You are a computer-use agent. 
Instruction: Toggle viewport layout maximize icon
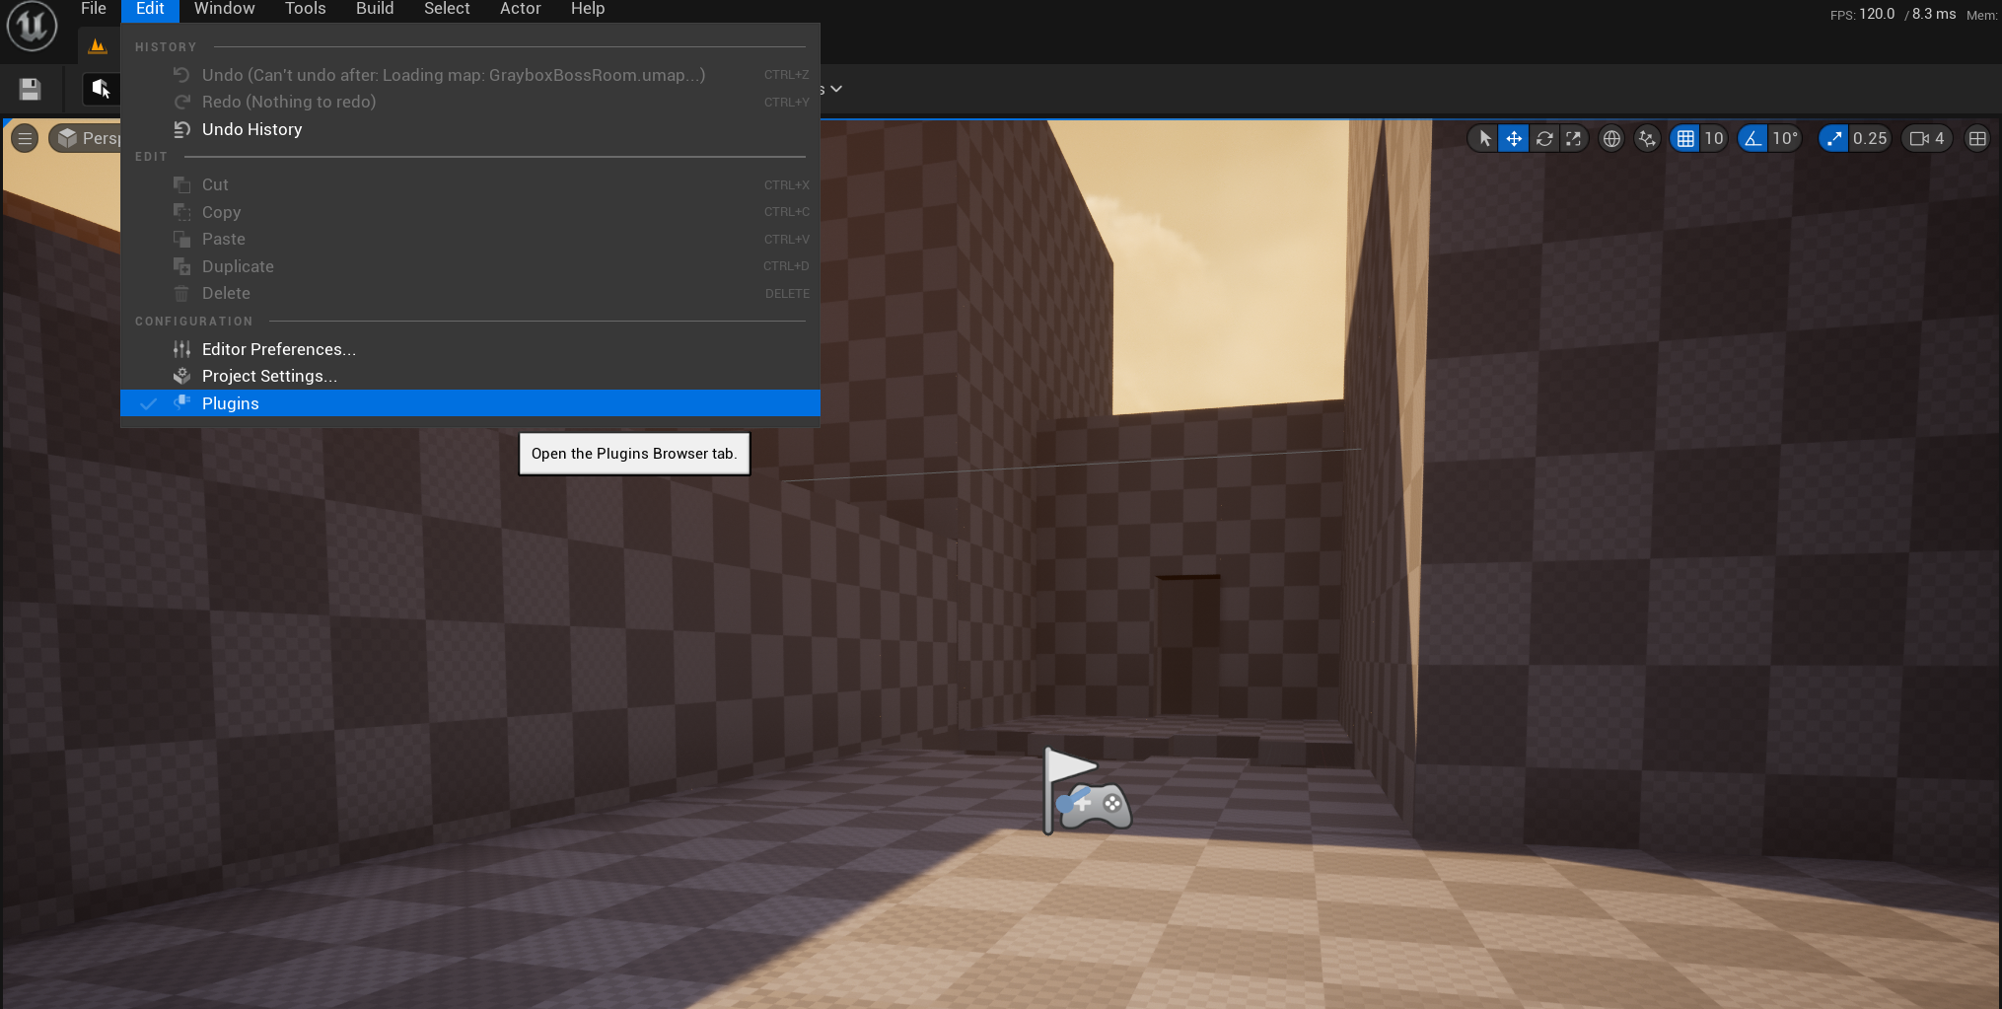pos(1977,139)
